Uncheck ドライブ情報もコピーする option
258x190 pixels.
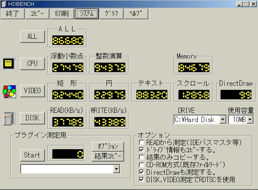click(142, 150)
